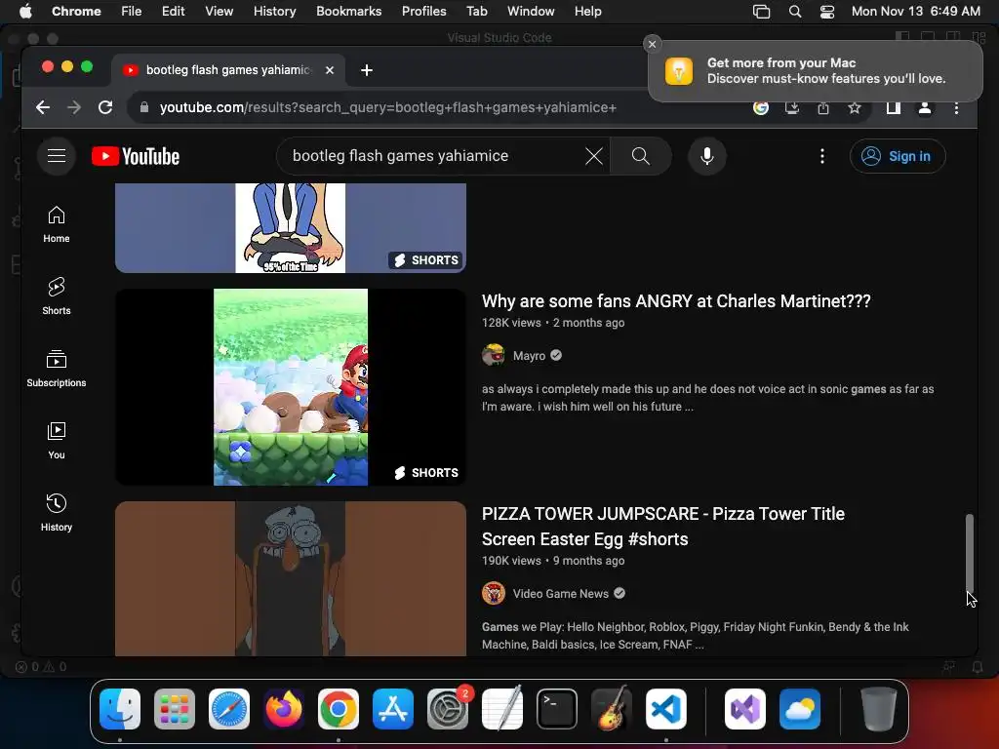Open the Bookmarks menu

(x=348, y=12)
